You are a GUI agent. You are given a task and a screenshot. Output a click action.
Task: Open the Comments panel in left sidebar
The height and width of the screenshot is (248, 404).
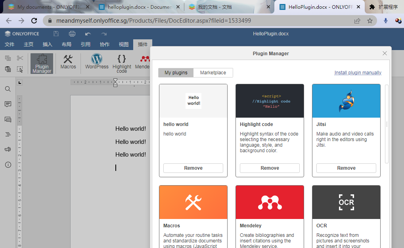click(x=8, y=104)
